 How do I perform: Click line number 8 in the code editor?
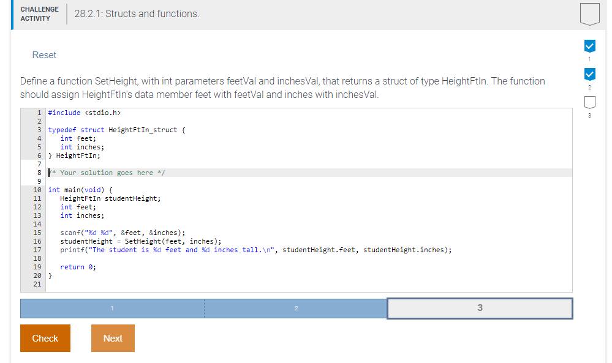point(38,173)
